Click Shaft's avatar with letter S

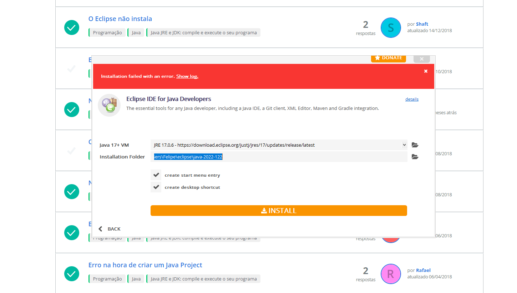tap(391, 27)
